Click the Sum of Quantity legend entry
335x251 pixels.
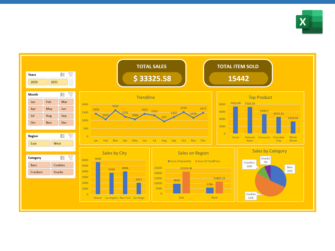180,161
